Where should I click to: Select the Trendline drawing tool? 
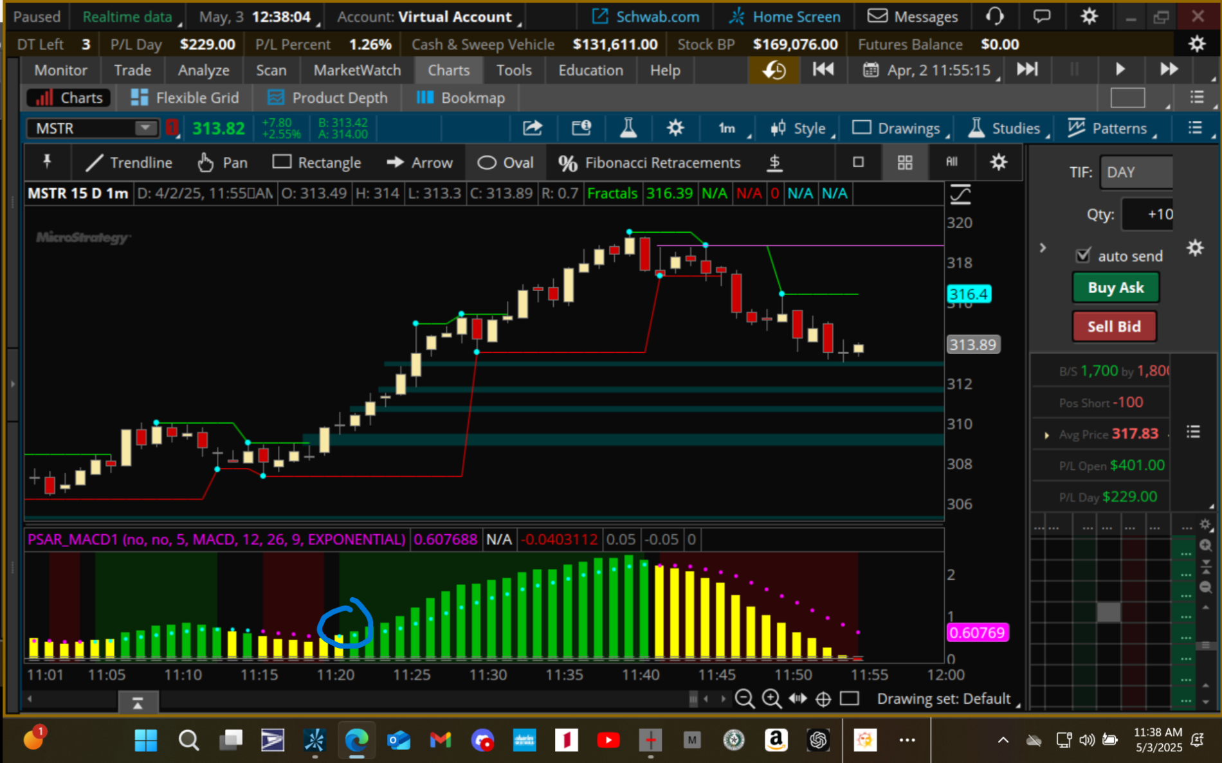click(x=129, y=163)
